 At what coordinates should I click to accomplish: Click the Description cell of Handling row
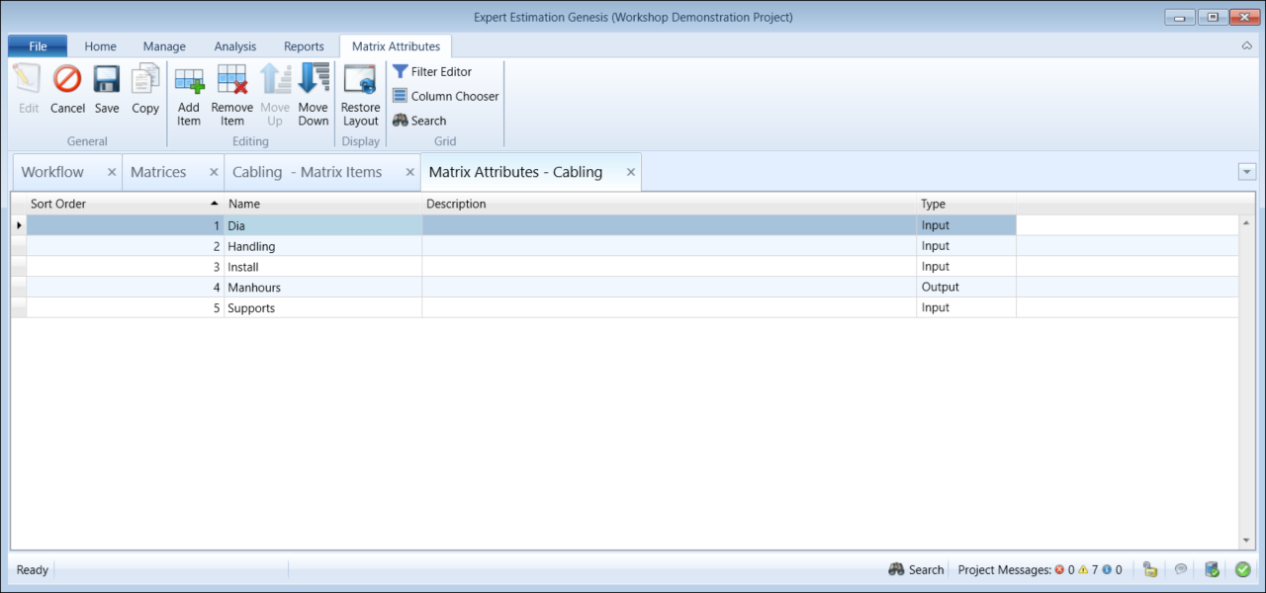click(x=669, y=246)
